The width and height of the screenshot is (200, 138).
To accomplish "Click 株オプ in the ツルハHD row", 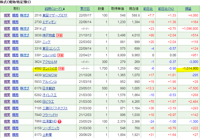I will point(25,55).
